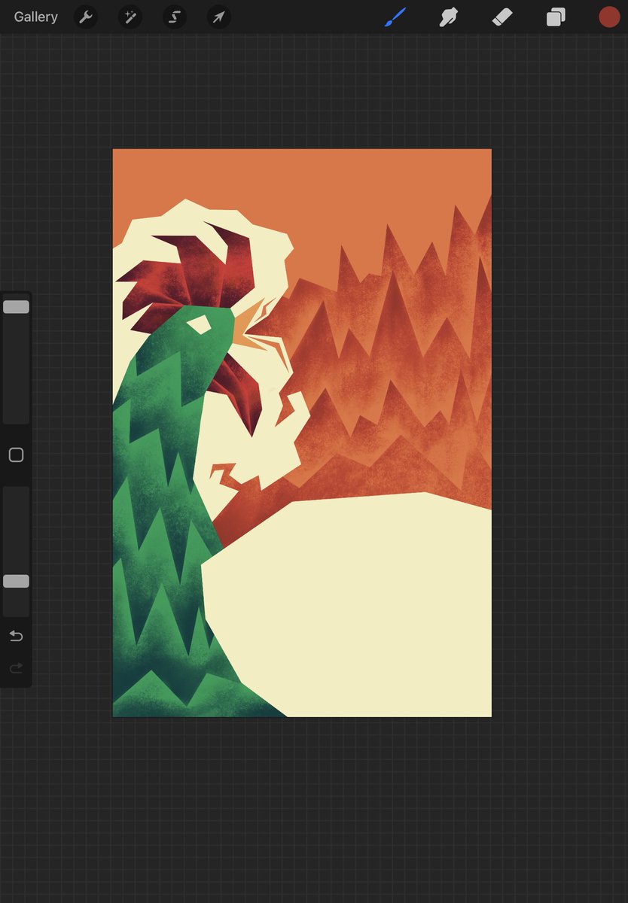Image resolution: width=628 pixels, height=903 pixels.
Task: Select the Eraser tool
Action: click(x=502, y=17)
